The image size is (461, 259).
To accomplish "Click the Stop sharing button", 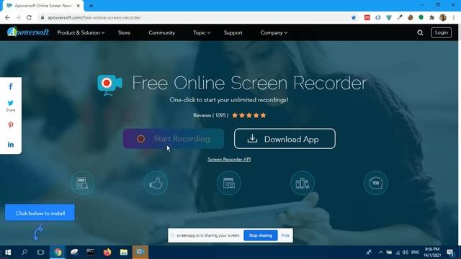I will (261, 235).
